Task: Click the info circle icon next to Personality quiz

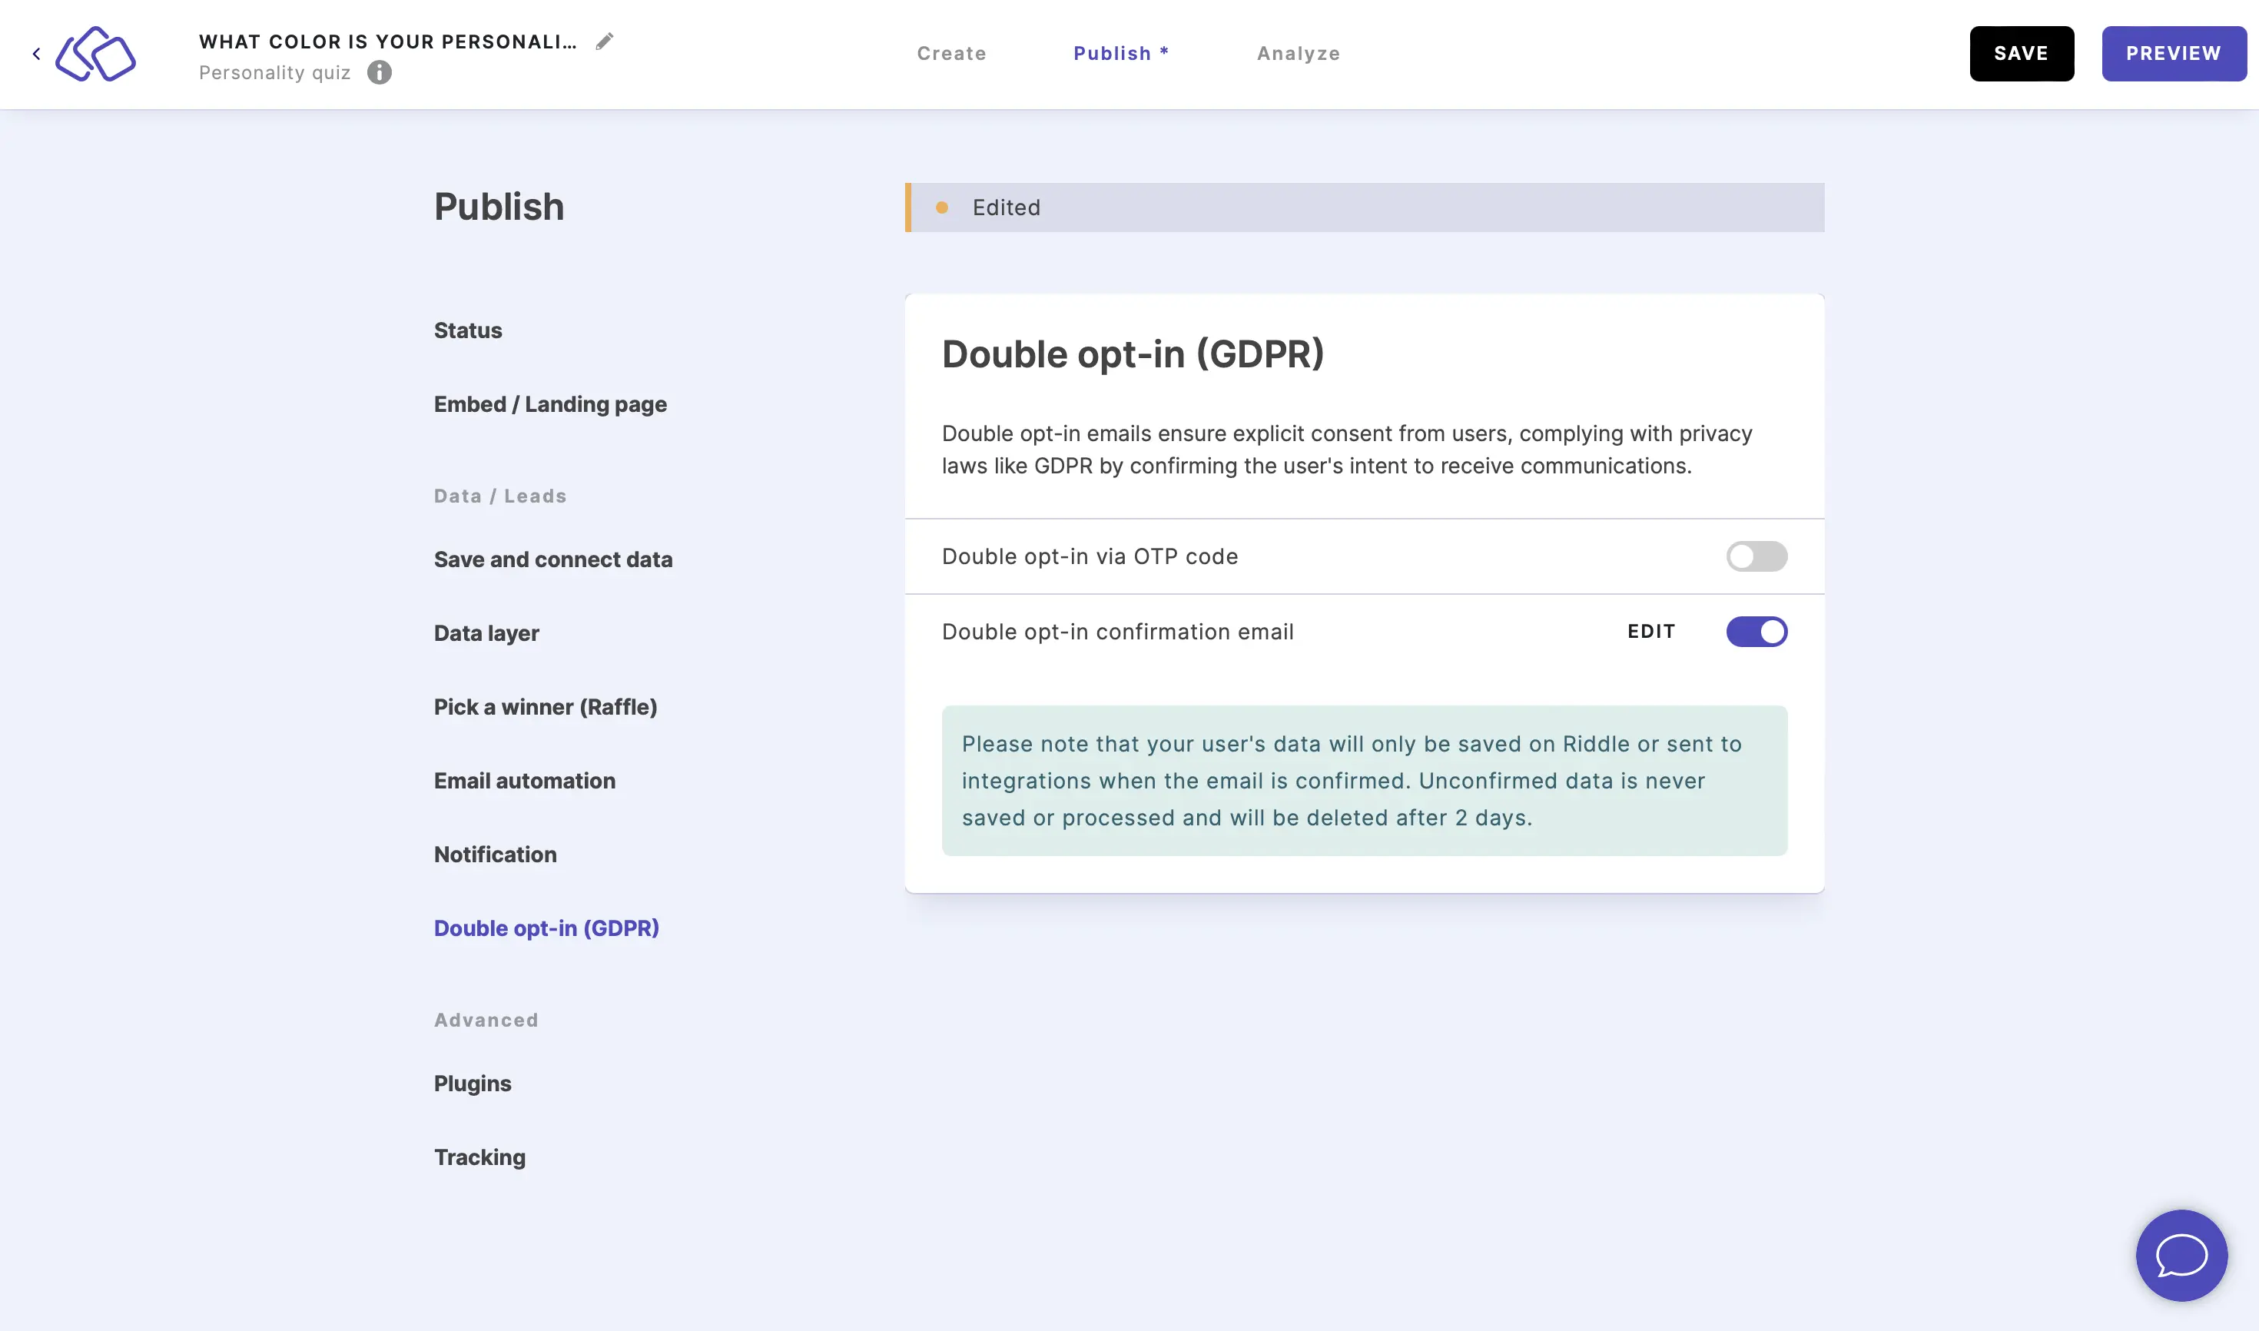Action: pyautogui.click(x=380, y=73)
